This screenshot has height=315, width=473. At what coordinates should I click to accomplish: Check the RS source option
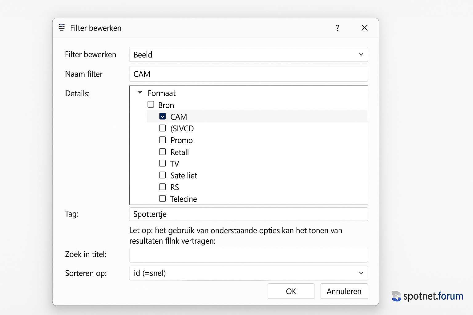tap(163, 187)
